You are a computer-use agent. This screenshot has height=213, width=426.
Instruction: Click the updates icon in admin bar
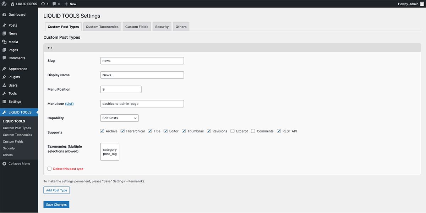point(43,4)
